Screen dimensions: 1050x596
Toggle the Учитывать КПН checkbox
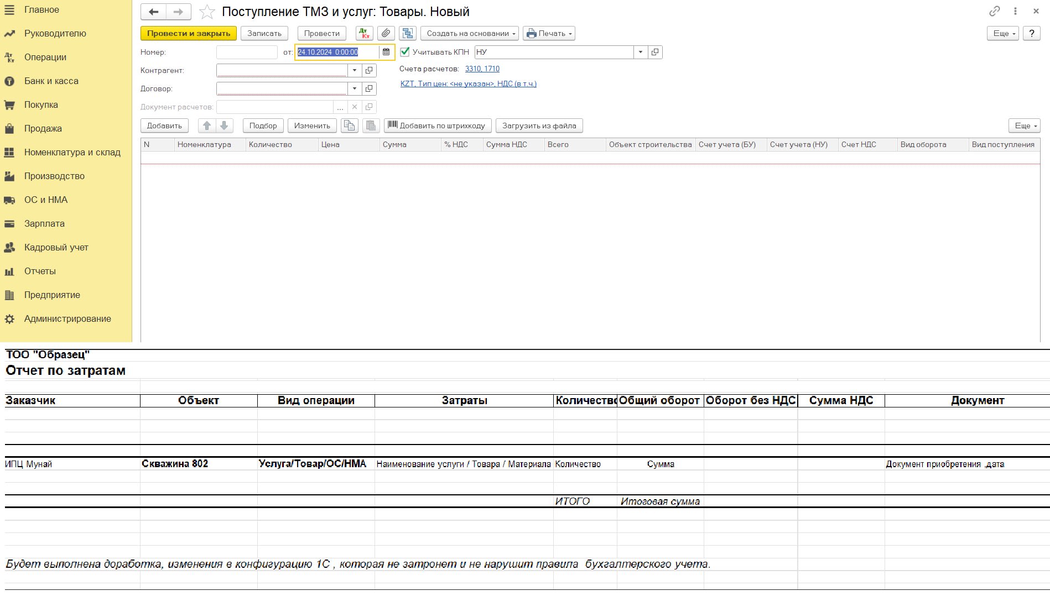point(404,52)
